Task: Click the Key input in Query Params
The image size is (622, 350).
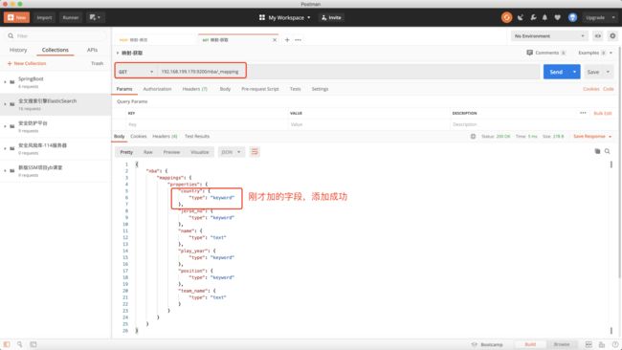Action: point(207,124)
